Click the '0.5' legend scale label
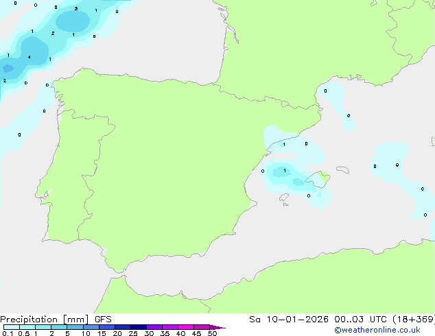 (23, 333)
